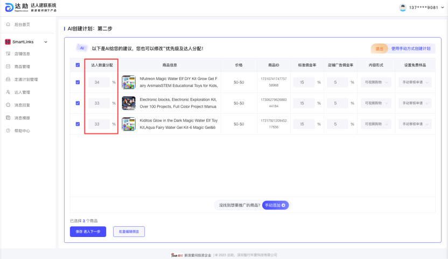Toggle the select-all checkbox in table header
The width and height of the screenshot is (448, 259).
coord(78,65)
